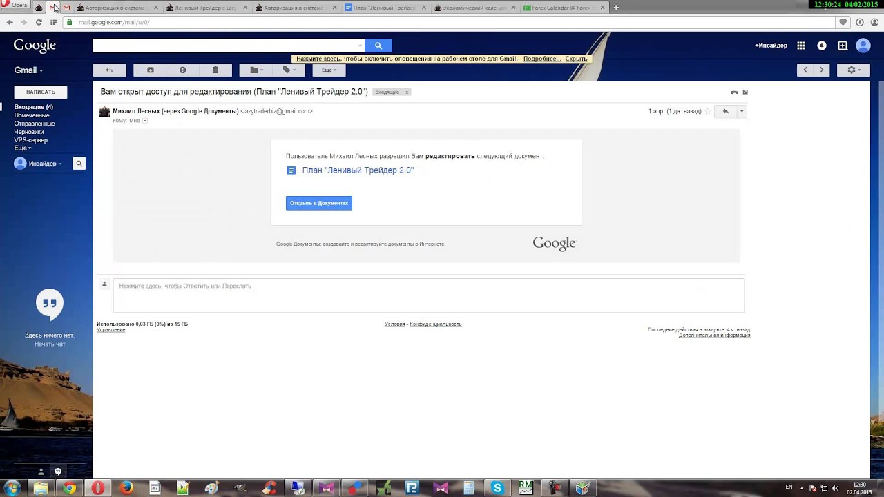Screen dimensions: 884x497
Task: Open +Инсайдер Google+ profile link
Action: click(771, 46)
